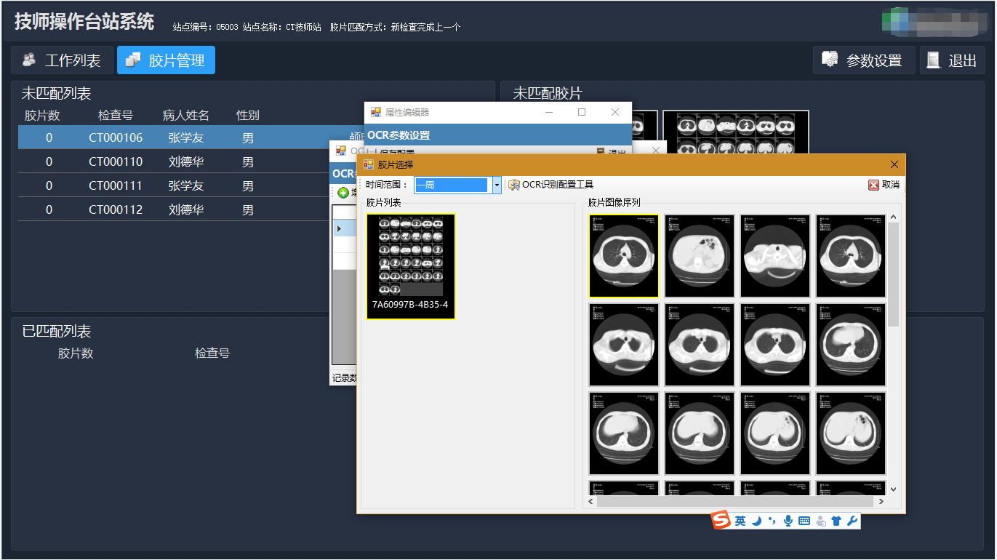
Task: Click the vertical scrollbar up arrow in 胶片图像序列
Action: pyautogui.click(x=894, y=216)
